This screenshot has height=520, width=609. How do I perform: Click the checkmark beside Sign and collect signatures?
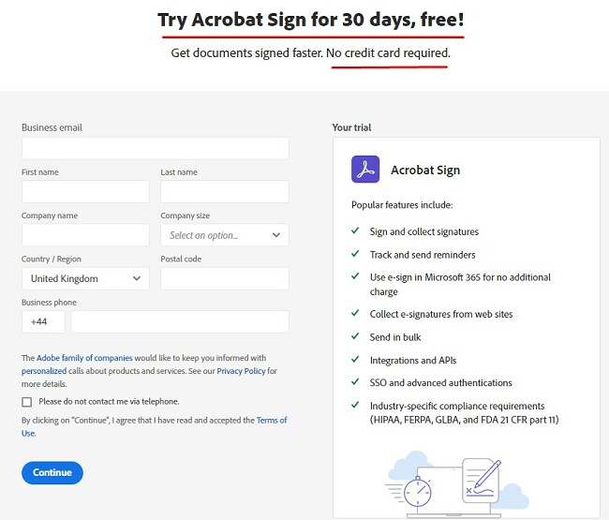355,230
